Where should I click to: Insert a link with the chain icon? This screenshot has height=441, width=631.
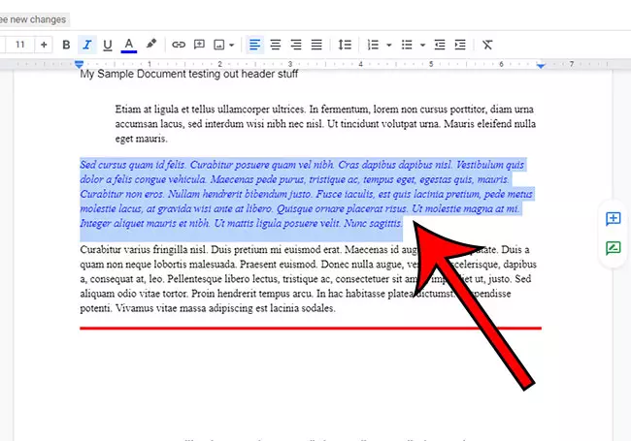(x=179, y=45)
